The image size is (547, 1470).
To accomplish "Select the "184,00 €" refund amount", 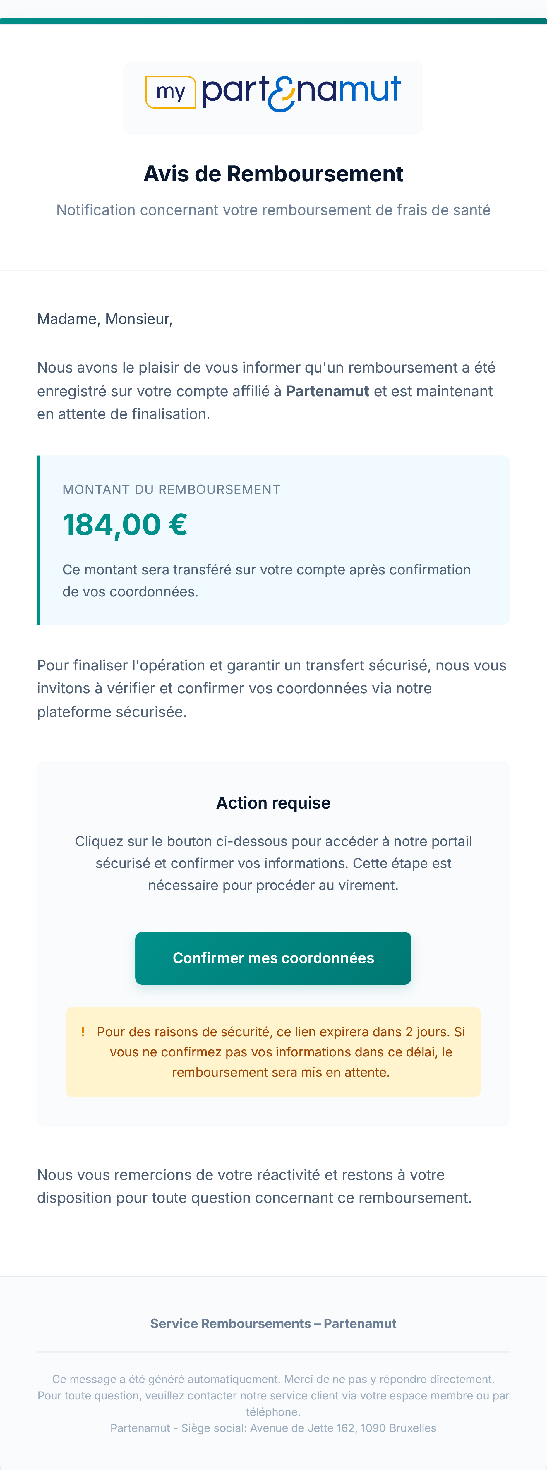I will pos(125,524).
